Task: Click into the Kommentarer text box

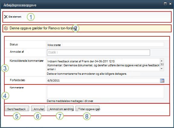Action: click(x=105, y=92)
